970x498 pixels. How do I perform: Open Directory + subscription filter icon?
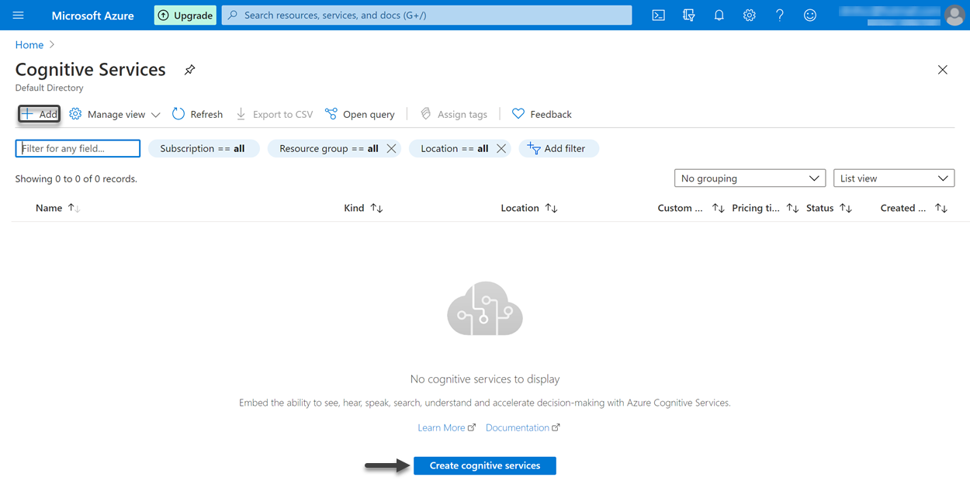click(x=688, y=16)
